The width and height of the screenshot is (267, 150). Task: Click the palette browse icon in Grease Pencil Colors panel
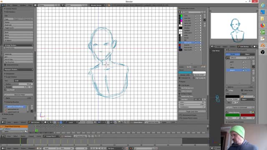pyautogui.click(x=180, y=12)
